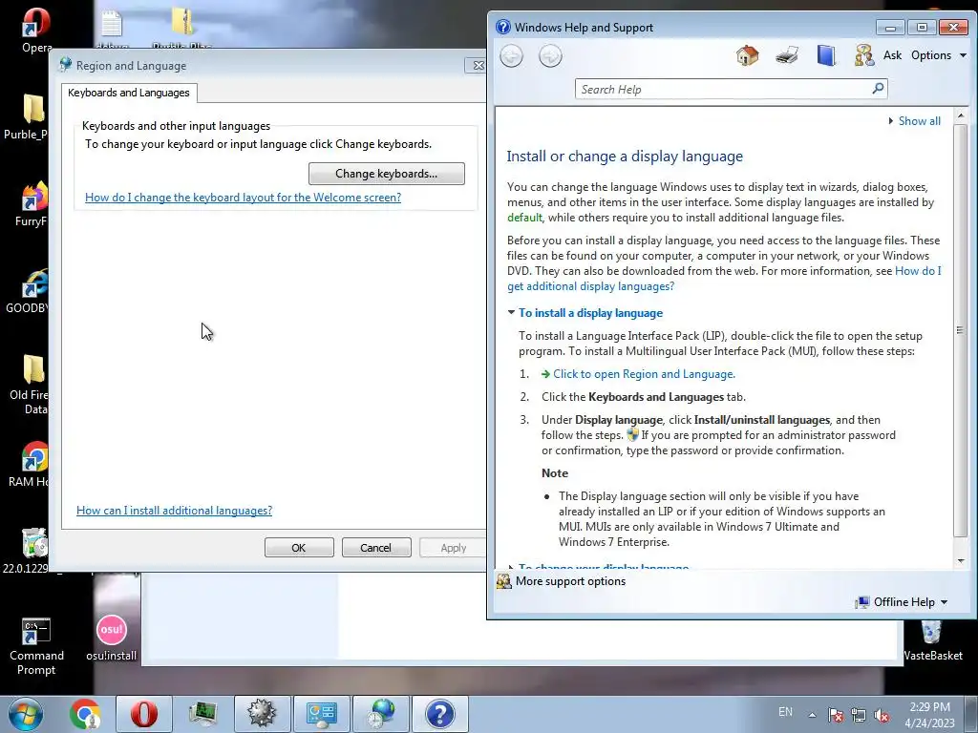Open Opera desktop shortcut
Viewport: 978px width, 733px height.
click(35, 30)
